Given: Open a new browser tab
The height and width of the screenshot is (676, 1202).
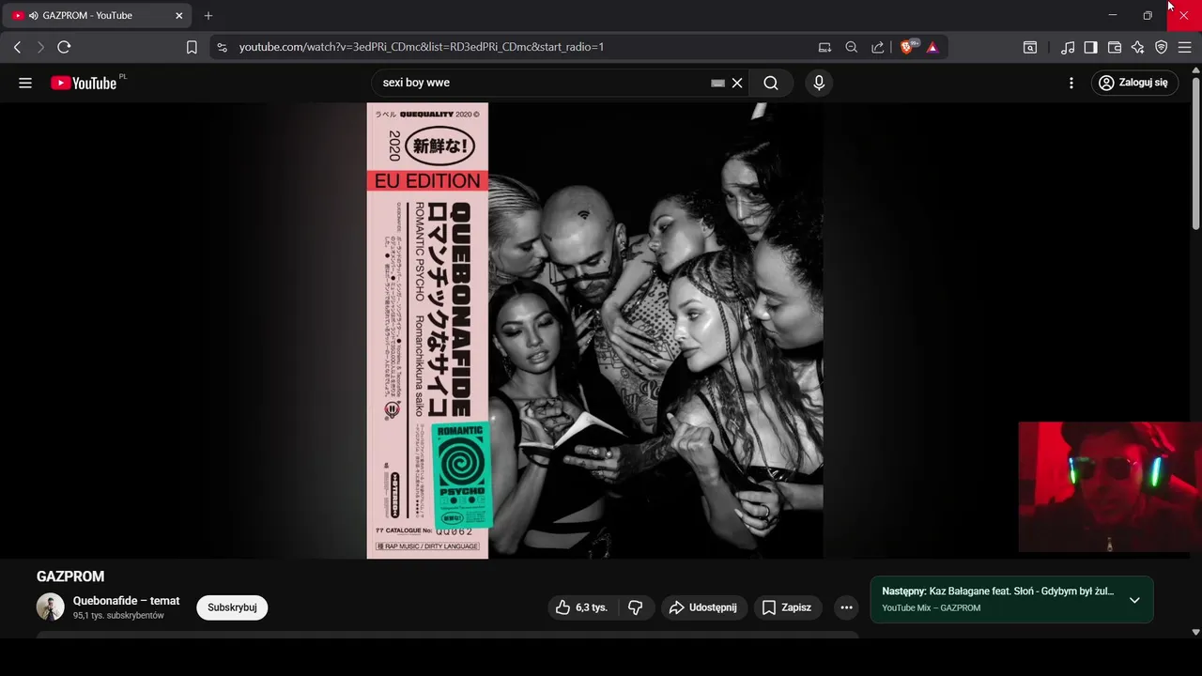Looking at the screenshot, I should [x=208, y=16].
